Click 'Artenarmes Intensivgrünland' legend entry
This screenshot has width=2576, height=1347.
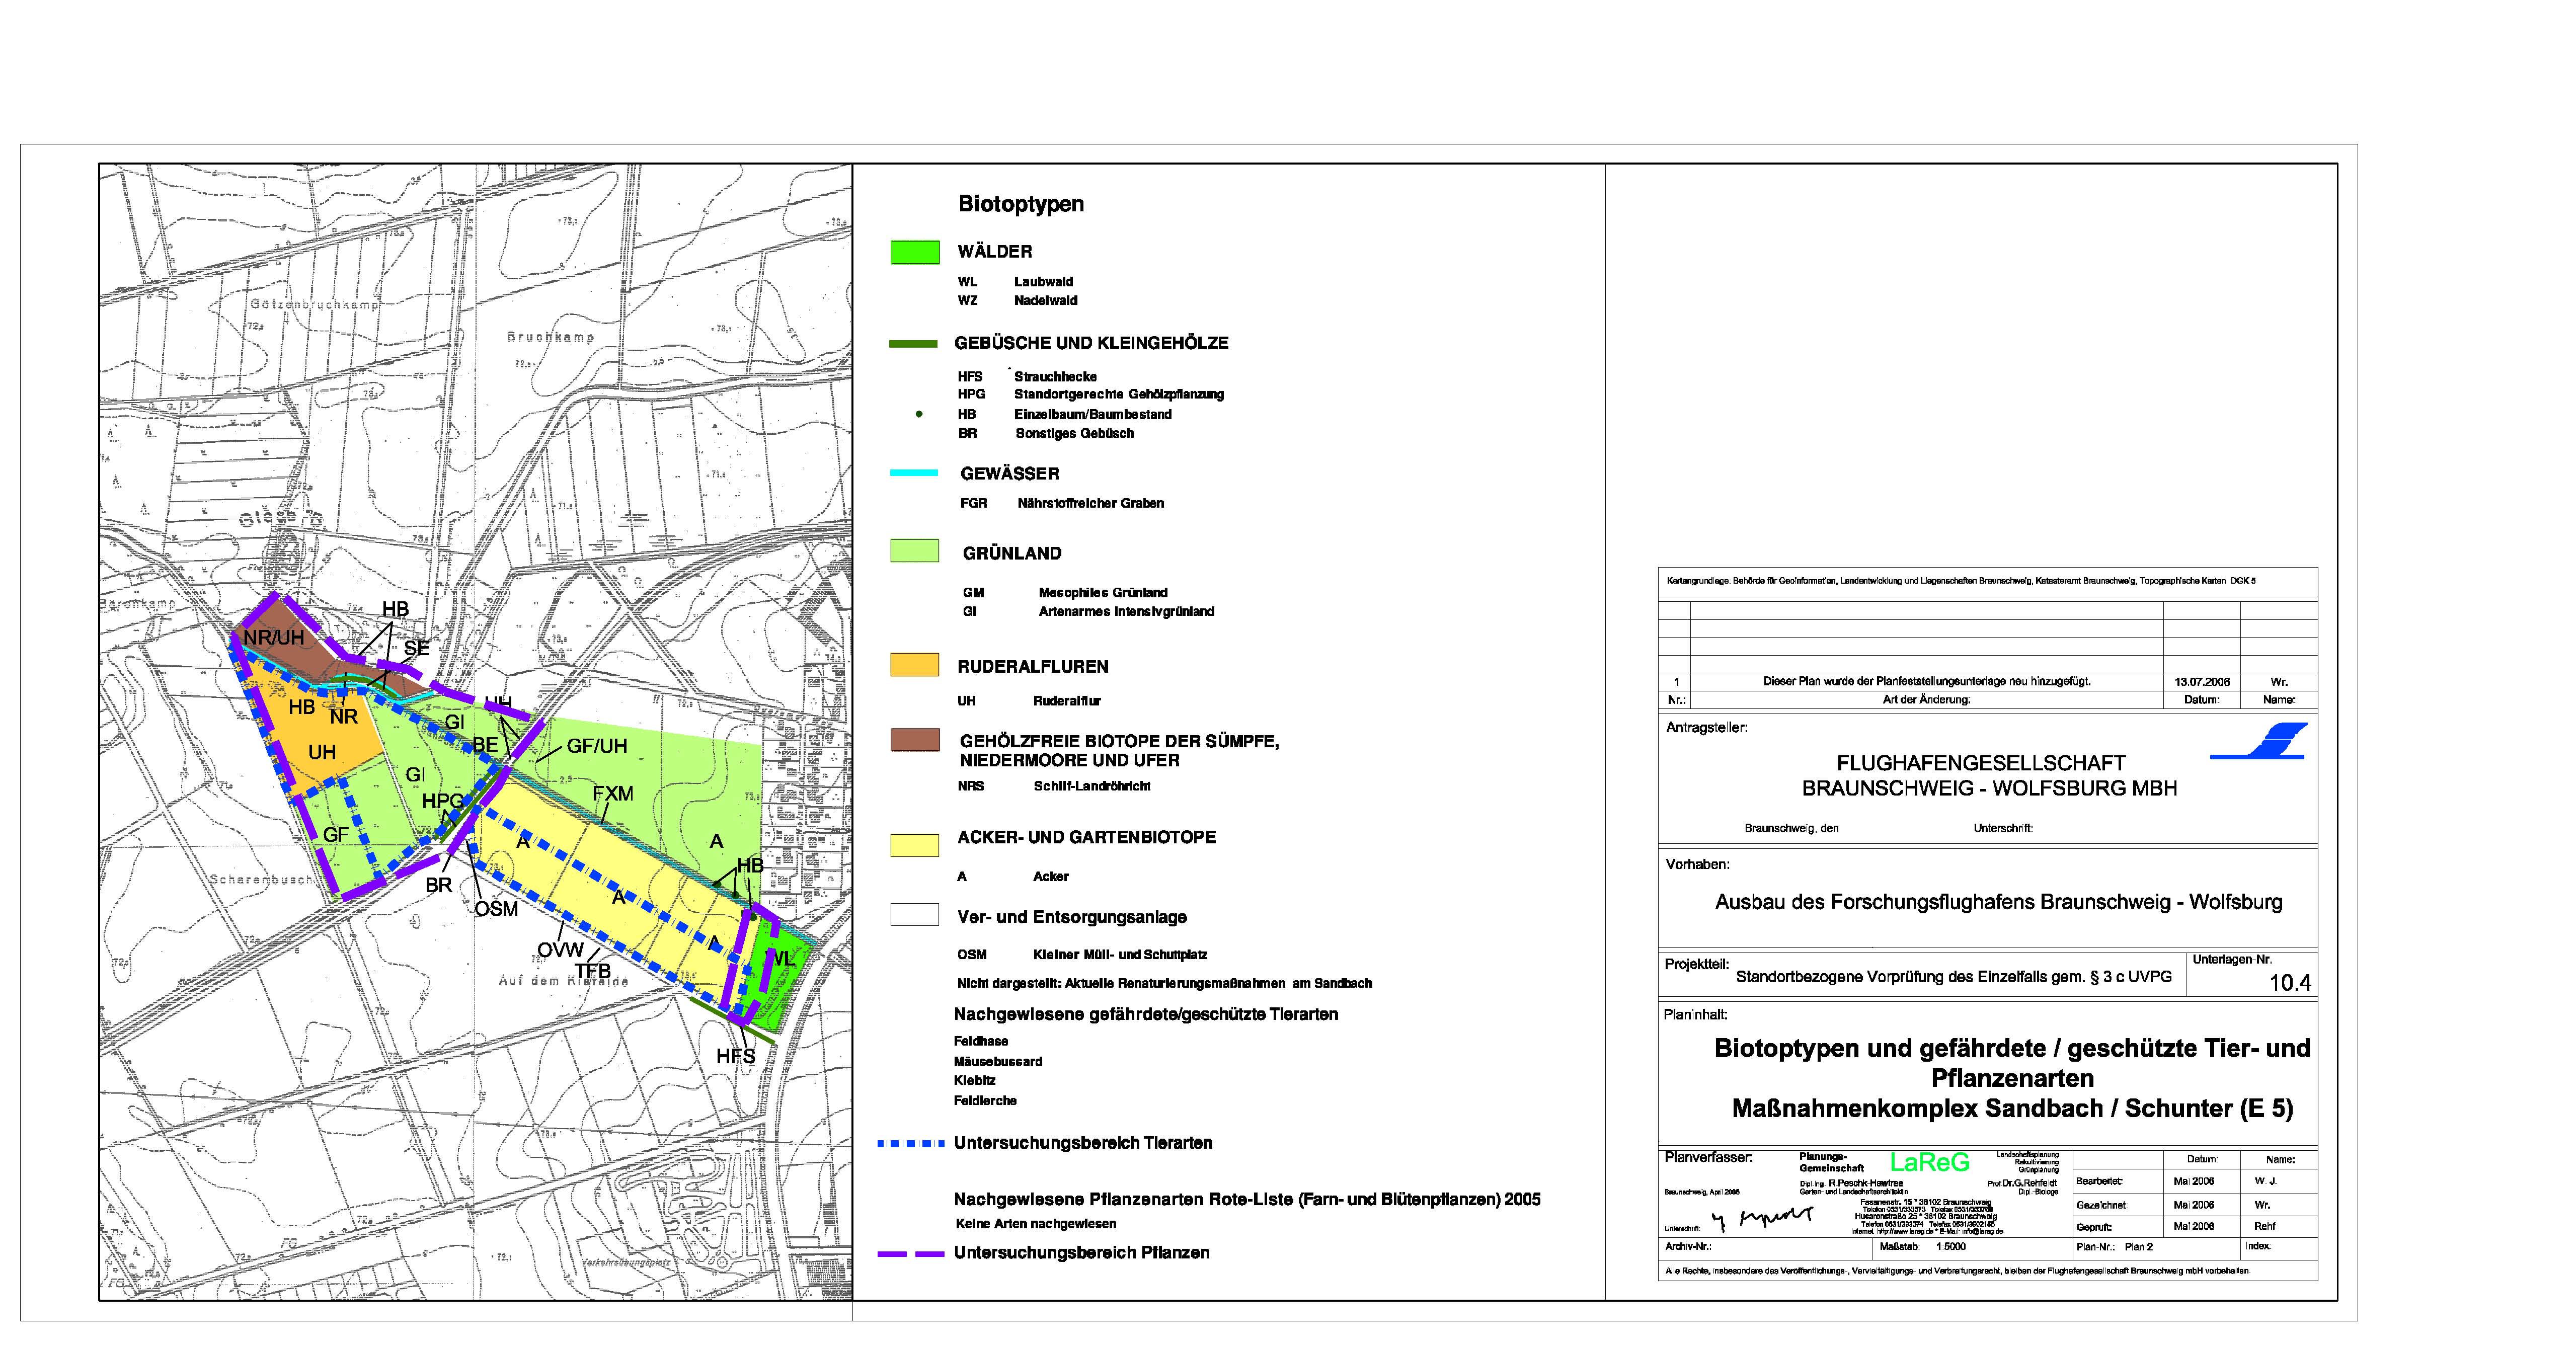1127,611
